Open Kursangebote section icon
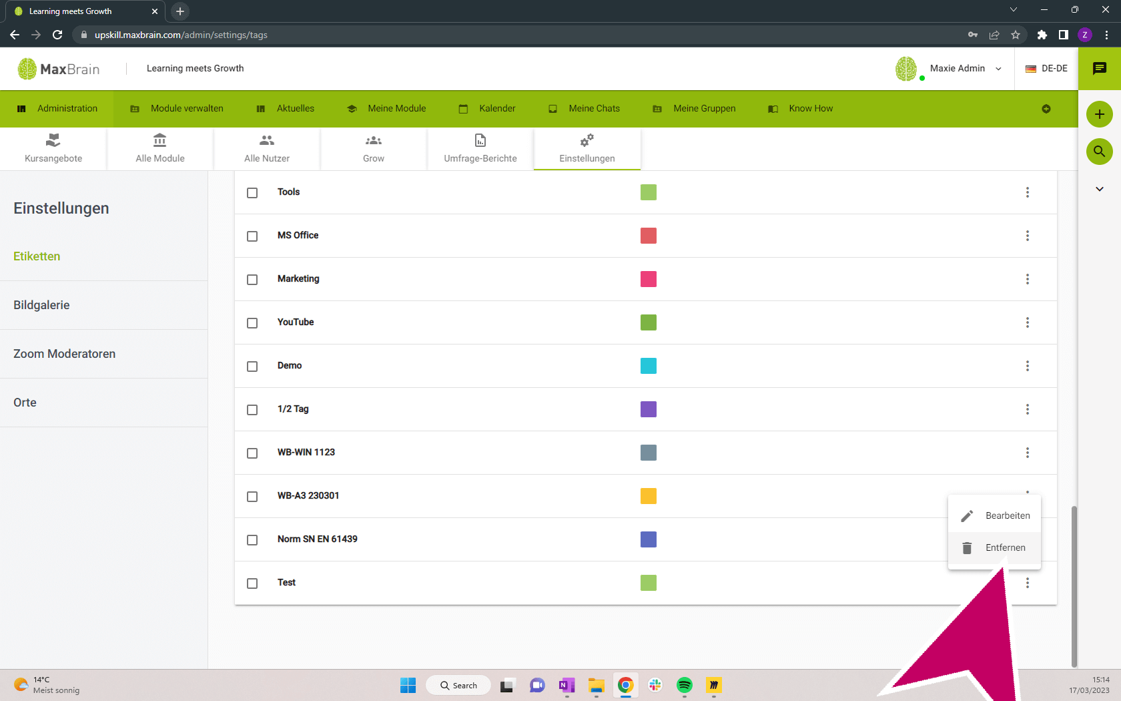The height and width of the screenshot is (701, 1121). click(x=53, y=140)
